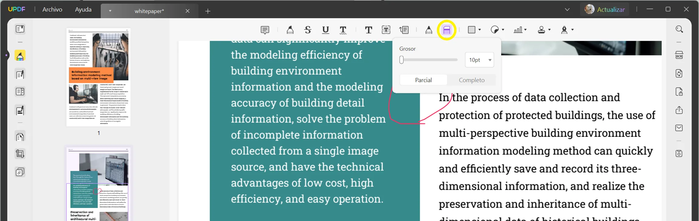Add a new tab with plus button
Screen dimensions: 699x221
coord(208,11)
